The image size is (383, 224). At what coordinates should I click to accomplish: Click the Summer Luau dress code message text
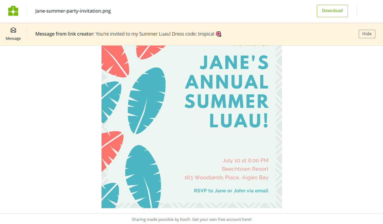coord(155,34)
